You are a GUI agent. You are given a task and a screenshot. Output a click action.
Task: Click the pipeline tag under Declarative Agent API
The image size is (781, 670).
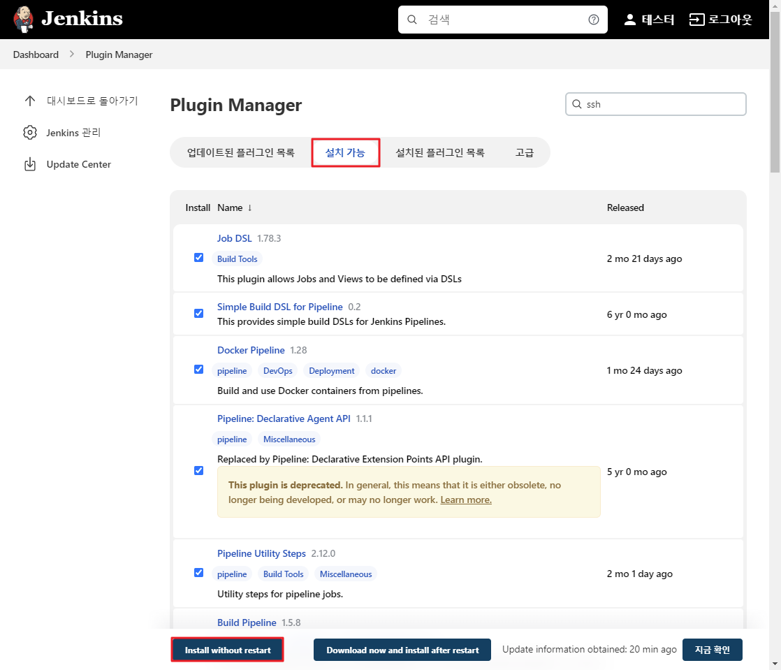[x=232, y=439]
